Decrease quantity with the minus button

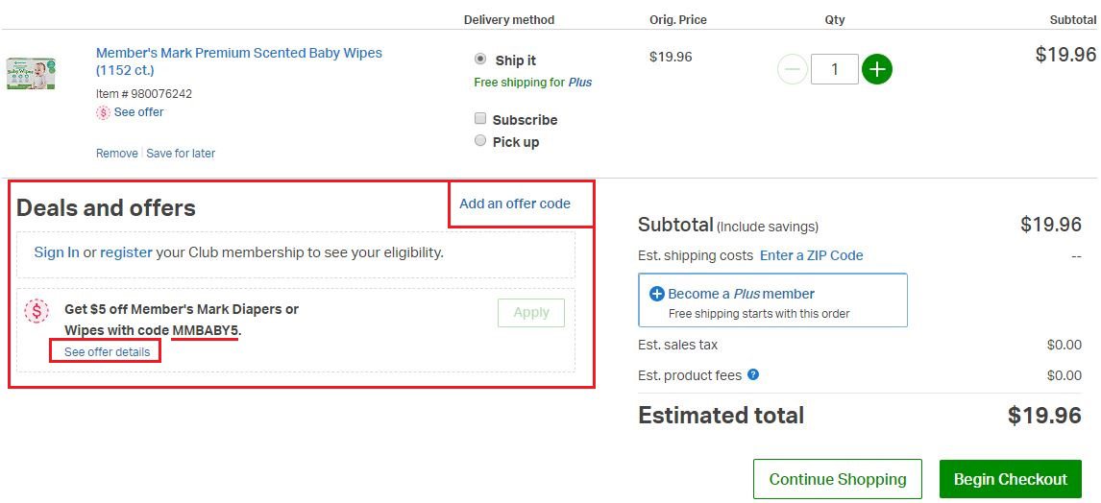point(792,69)
